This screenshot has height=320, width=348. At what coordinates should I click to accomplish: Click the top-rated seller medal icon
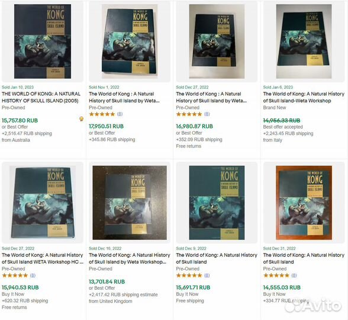[x=82, y=119]
